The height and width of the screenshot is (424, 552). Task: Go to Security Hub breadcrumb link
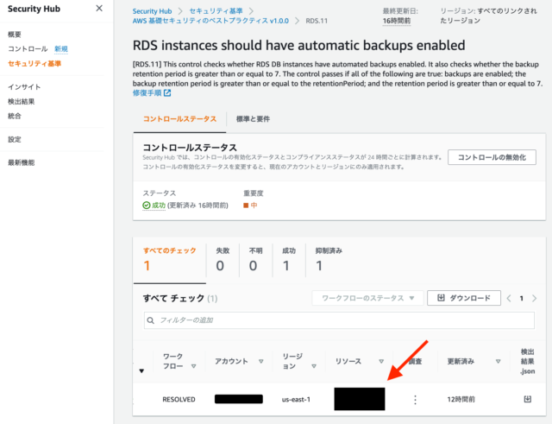(x=152, y=11)
